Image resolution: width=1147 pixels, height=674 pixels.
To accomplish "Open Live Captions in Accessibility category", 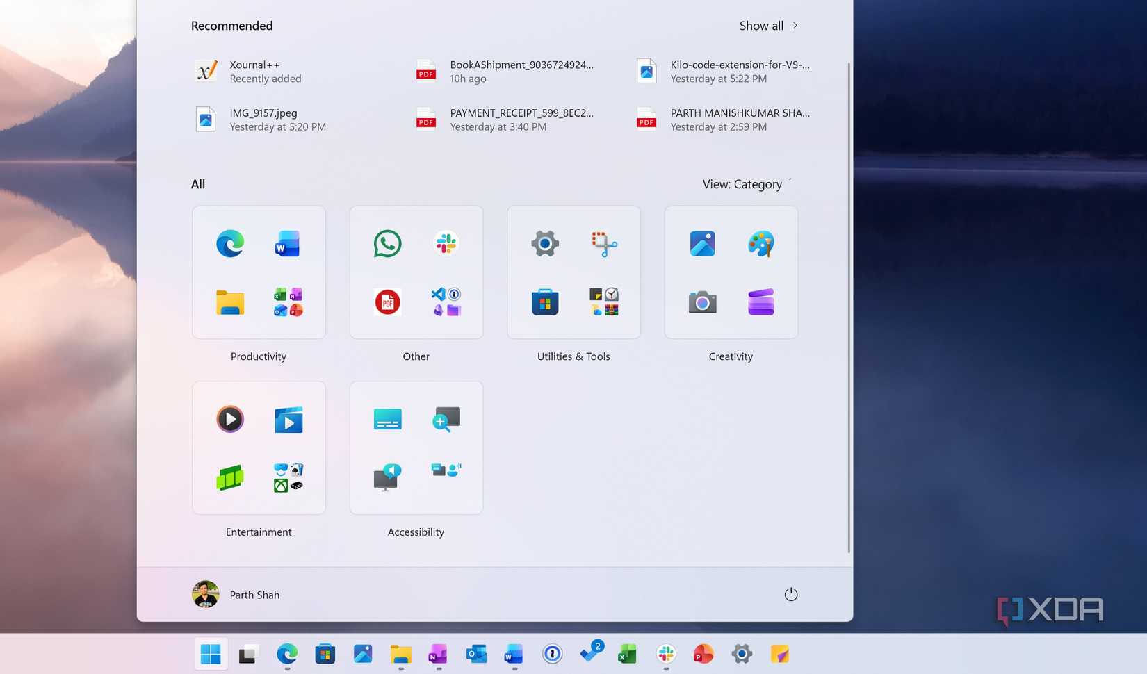I will 387,419.
